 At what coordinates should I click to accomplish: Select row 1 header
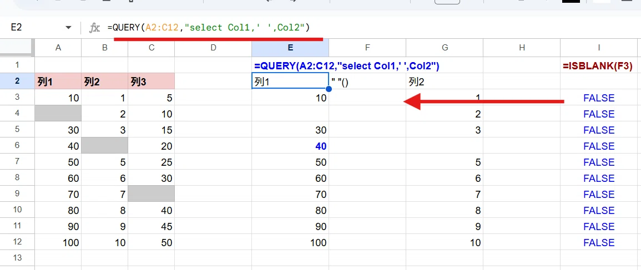(17, 65)
